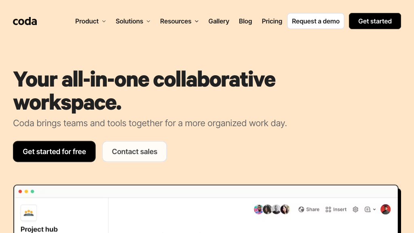Open the Project hub team icon
The width and height of the screenshot is (414, 233).
click(29, 213)
